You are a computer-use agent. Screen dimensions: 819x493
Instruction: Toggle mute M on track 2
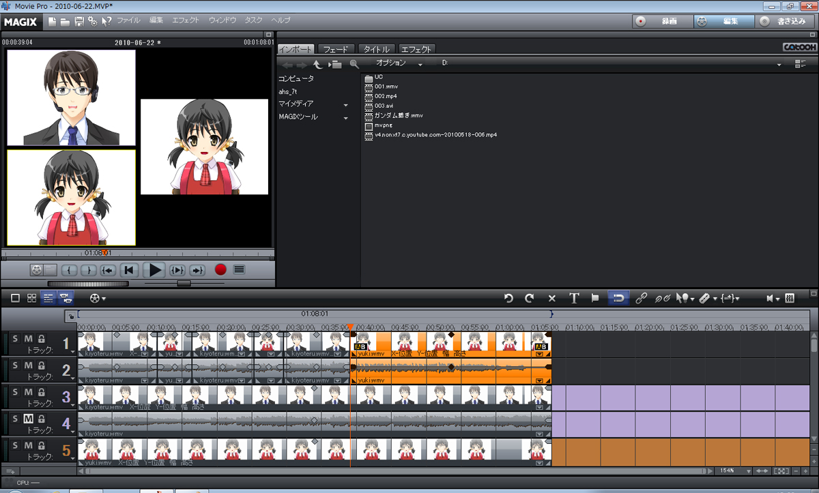pos(29,365)
